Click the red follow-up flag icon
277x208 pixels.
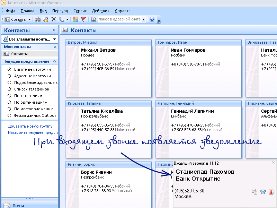(x=83, y=19)
